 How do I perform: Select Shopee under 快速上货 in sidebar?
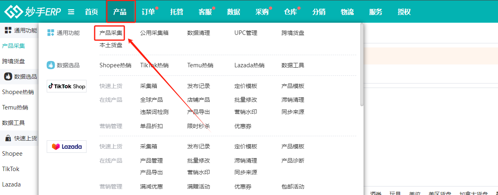pyautogui.click(x=12, y=154)
